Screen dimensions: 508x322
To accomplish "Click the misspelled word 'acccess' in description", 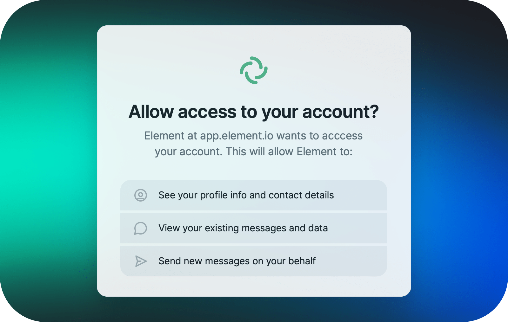I will tap(342, 136).
